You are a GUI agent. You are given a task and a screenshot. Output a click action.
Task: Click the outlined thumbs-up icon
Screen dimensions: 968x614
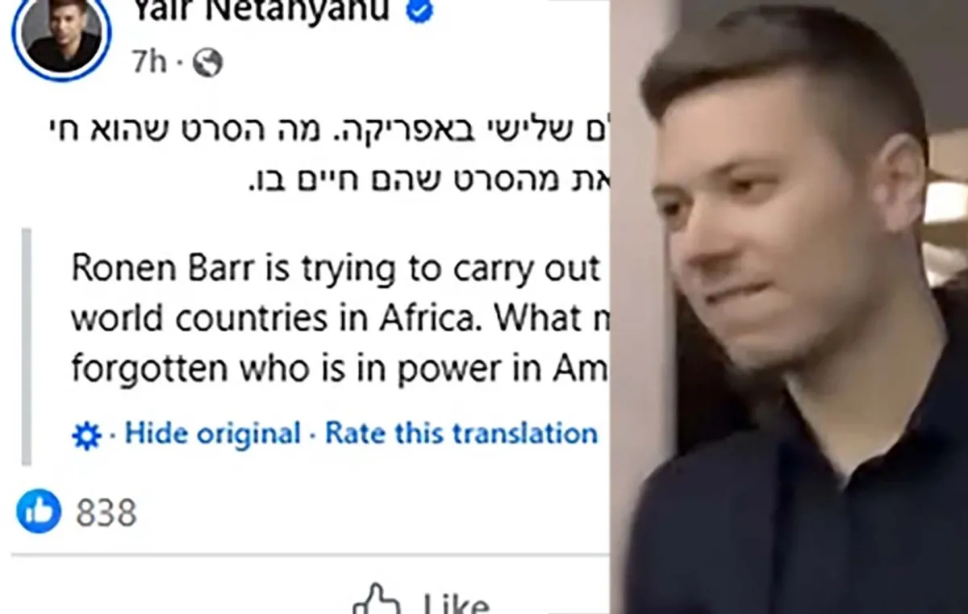[x=378, y=599]
